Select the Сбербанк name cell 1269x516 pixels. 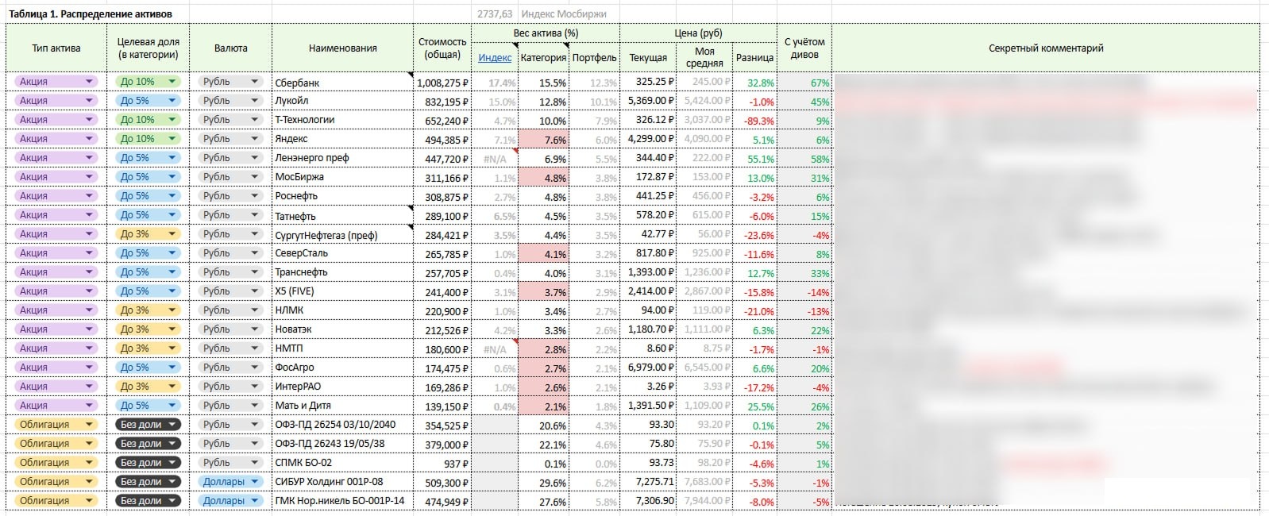tap(343, 82)
